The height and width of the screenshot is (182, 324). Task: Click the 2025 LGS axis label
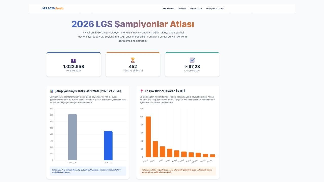click(72, 163)
